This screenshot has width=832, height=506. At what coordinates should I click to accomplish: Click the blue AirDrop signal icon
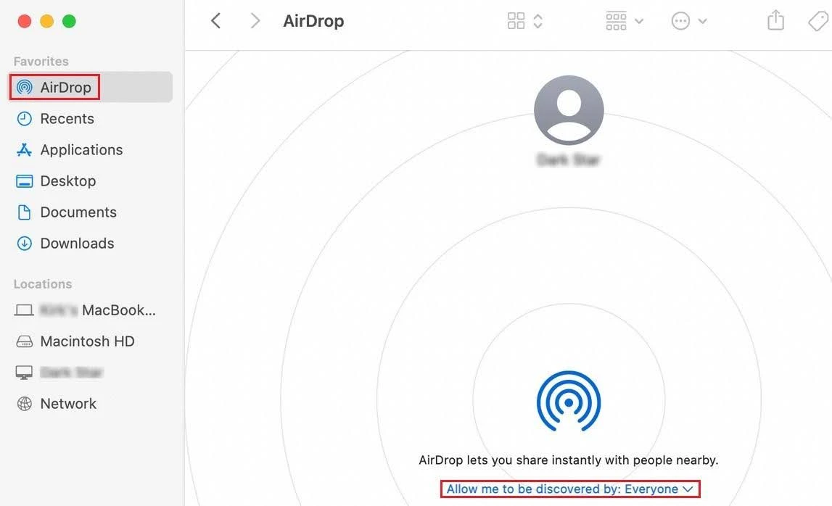click(569, 401)
